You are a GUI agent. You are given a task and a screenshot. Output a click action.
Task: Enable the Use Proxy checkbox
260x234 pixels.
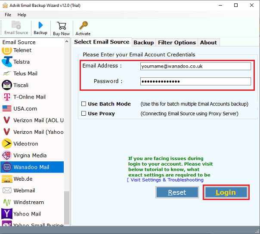tap(84, 114)
